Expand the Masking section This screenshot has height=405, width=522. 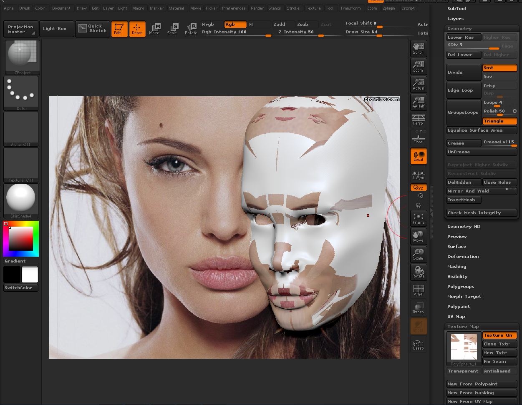(456, 267)
